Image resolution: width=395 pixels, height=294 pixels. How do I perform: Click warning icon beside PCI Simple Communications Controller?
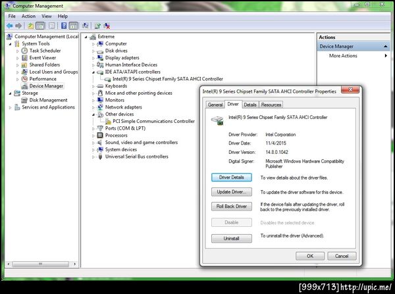[x=108, y=122]
